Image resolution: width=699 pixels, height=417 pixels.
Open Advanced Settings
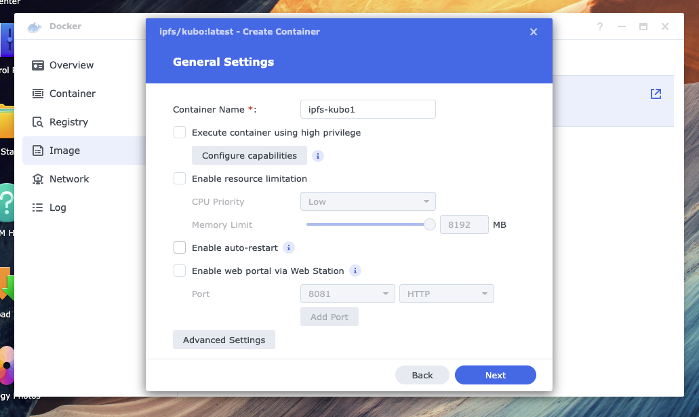[x=224, y=340]
